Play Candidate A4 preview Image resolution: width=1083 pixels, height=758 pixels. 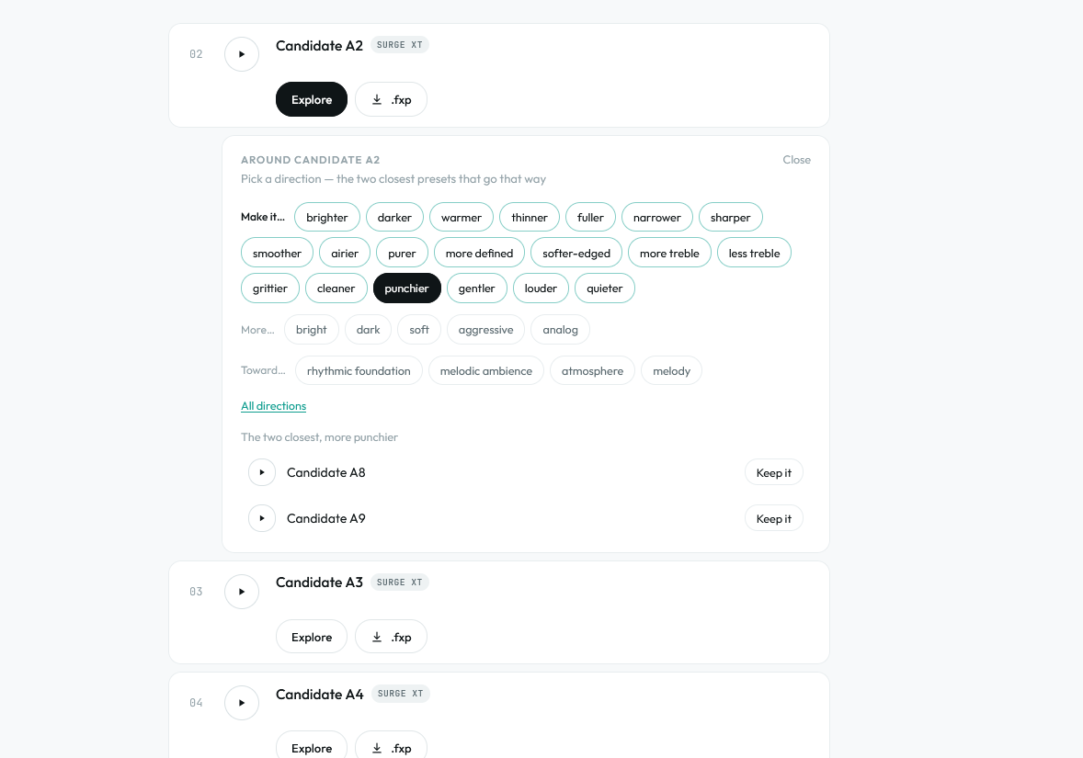click(242, 703)
